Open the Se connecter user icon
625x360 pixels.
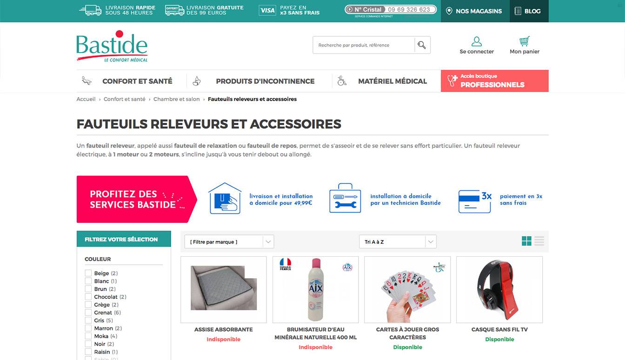[477, 41]
